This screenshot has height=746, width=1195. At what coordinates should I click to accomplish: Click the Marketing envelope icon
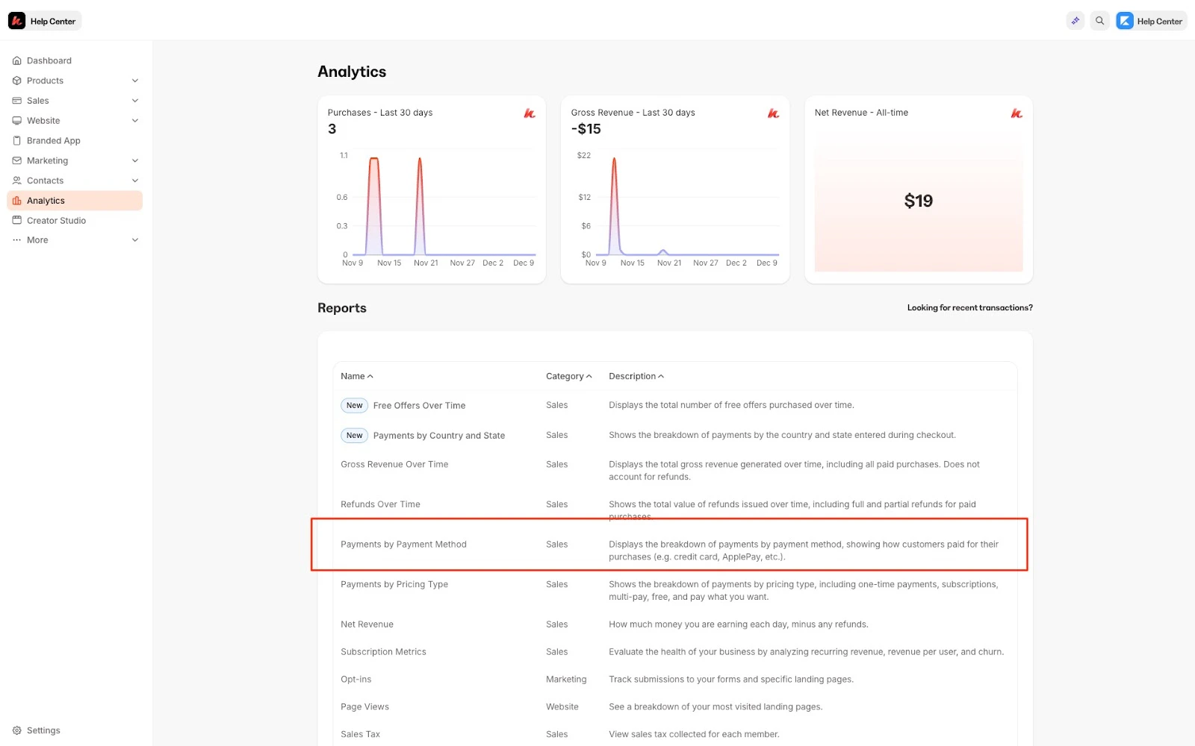point(16,160)
